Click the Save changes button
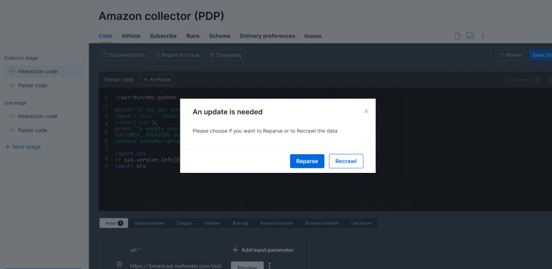Screen dimensions: 552x269 pos(540,55)
